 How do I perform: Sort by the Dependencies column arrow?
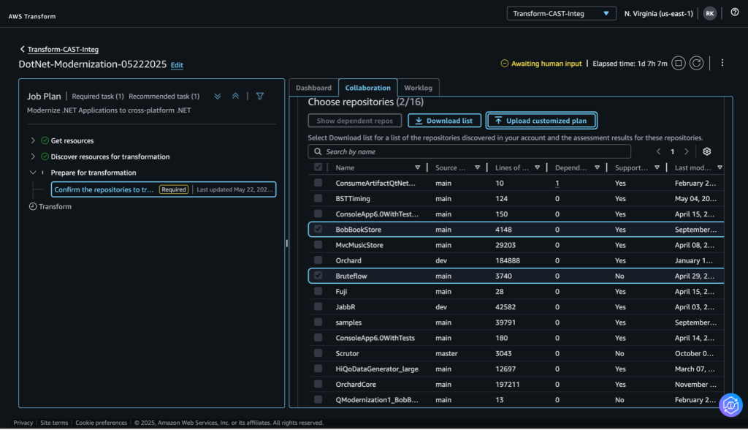(597, 167)
